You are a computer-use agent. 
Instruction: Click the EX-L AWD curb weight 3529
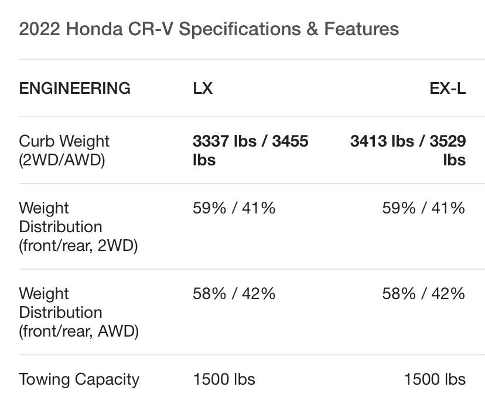pos(448,141)
